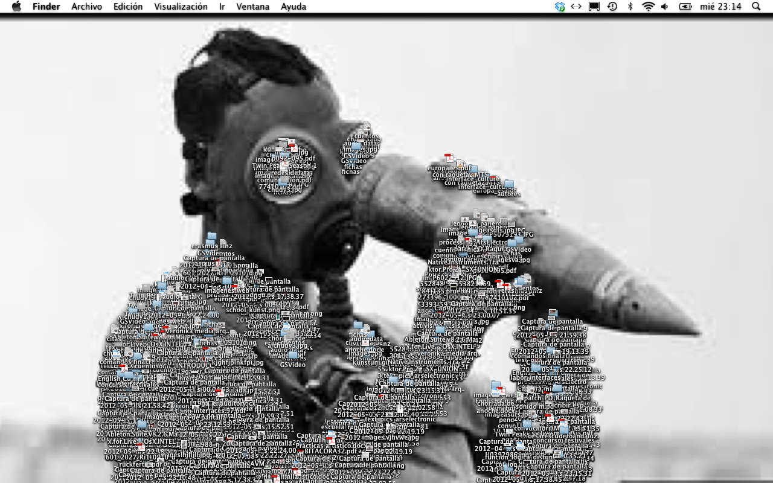Select the europa_es.pdf file icon
Screen dimensions: 773x483
(449, 159)
